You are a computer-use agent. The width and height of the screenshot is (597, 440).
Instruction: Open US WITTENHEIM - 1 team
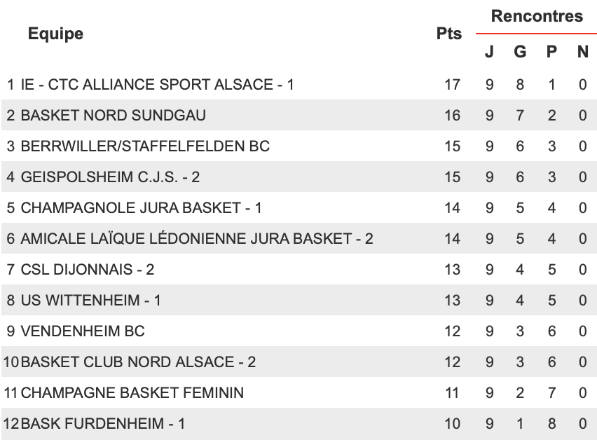click(x=90, y=301)
